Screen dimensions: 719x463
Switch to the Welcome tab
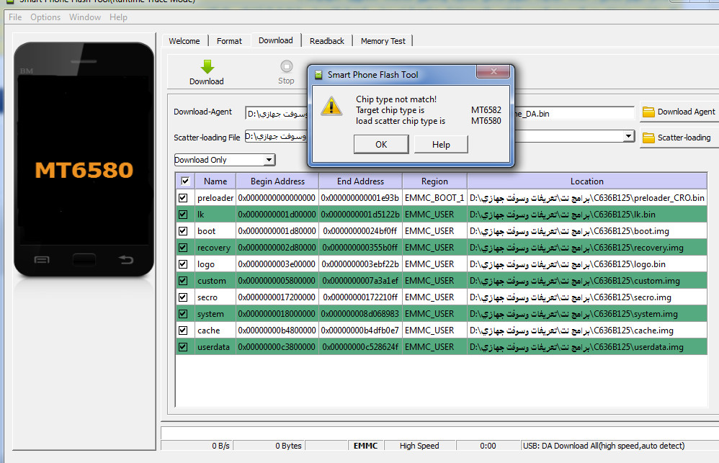[184, 41]
